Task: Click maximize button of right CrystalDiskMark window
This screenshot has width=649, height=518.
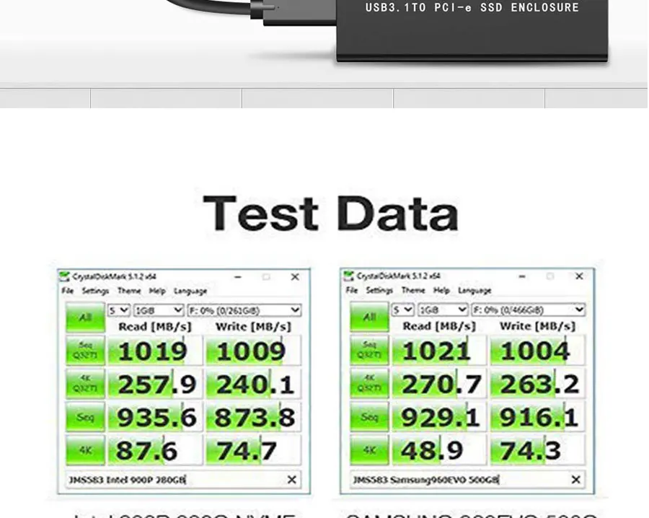Action: coord(550,276)
